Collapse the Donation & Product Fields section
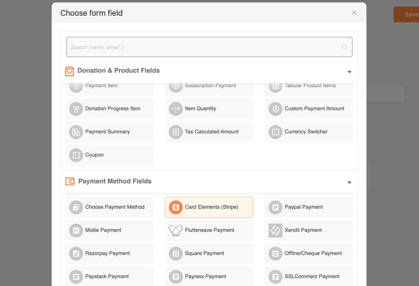The width and height of the screenshot is (419, 286). coord(349,72)
